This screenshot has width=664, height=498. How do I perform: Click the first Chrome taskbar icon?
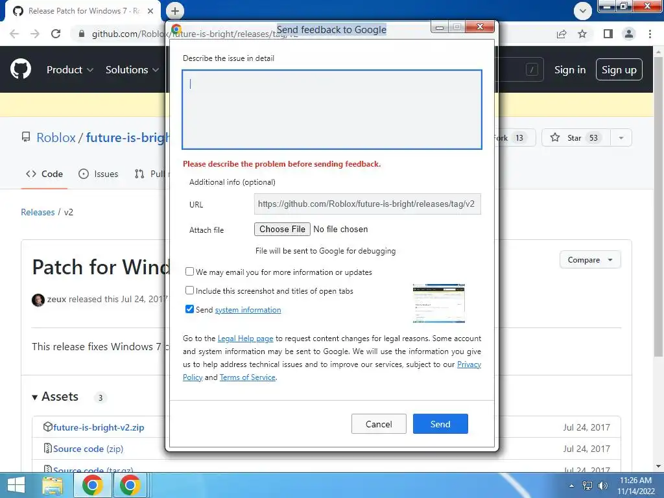click(93, 485)
